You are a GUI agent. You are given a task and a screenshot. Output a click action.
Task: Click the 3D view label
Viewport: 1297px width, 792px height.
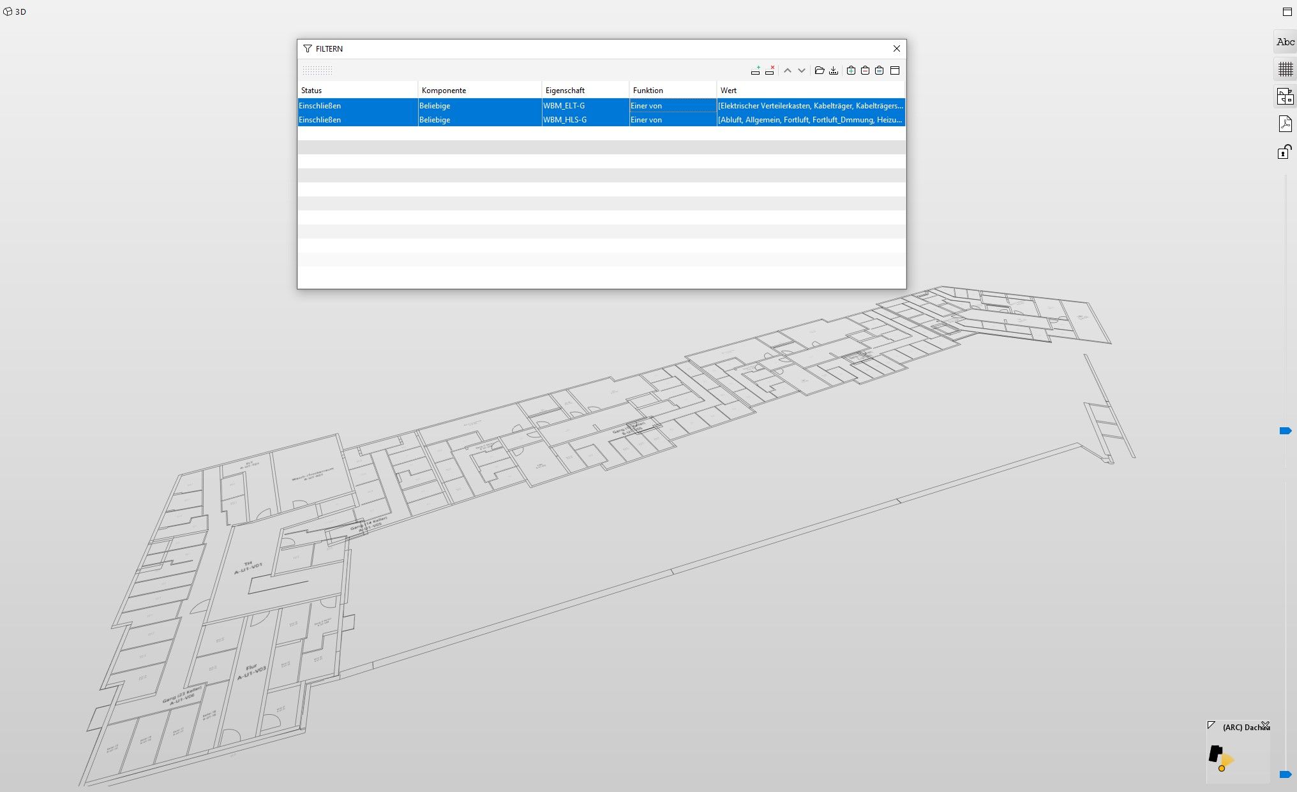[21, 12]
